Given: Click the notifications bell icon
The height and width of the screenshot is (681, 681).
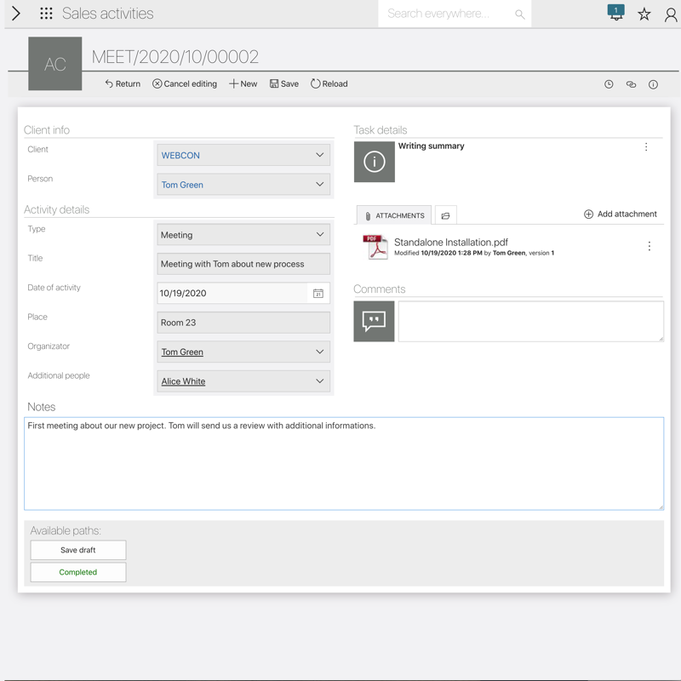Looking at the screenshot, I should (615, 14).
